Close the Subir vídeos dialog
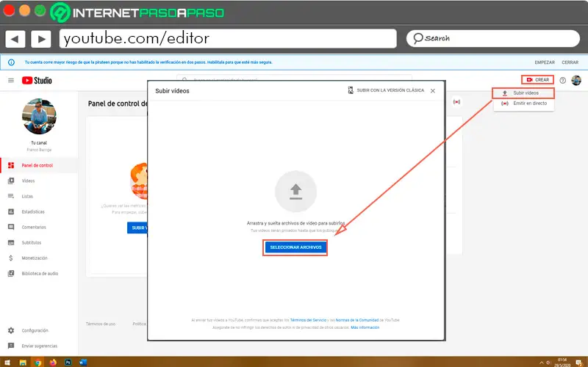Image resolution: width=588 pixels, height=367 pixels. (433, 91)
